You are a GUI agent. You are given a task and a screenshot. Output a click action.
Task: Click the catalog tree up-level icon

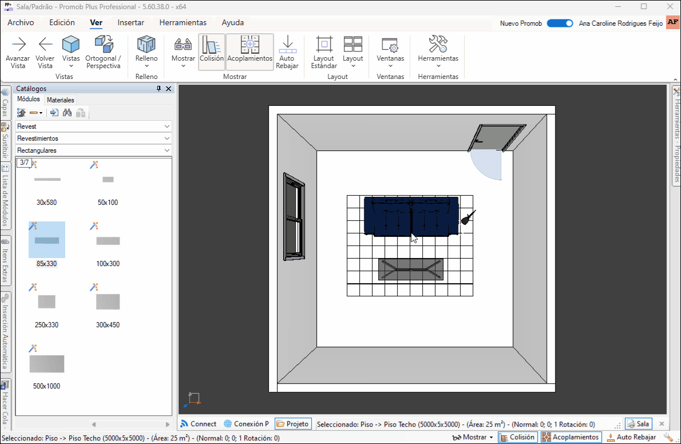pos(21,113)
